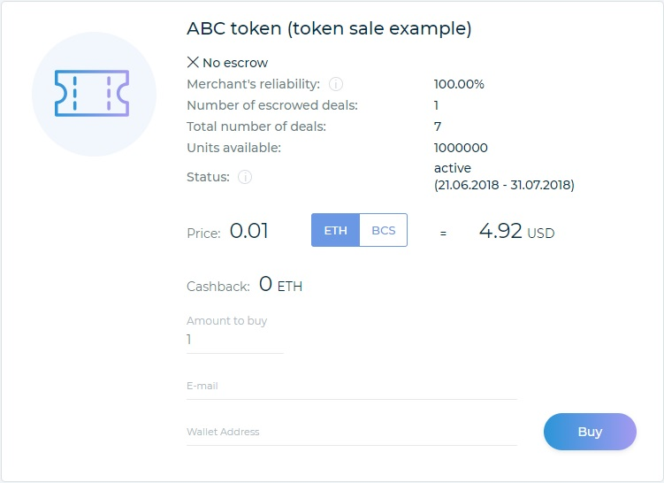Click info icon next to Status

pyautogui.click(x=245, y=177)
